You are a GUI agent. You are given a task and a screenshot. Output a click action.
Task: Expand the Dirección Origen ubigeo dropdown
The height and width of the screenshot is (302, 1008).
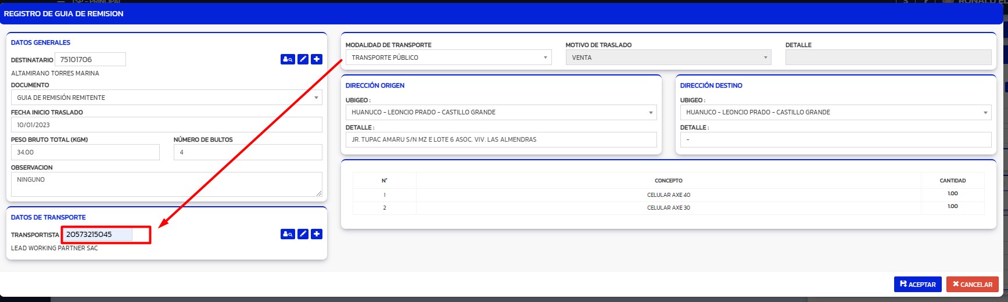click(x=501, y=112)
